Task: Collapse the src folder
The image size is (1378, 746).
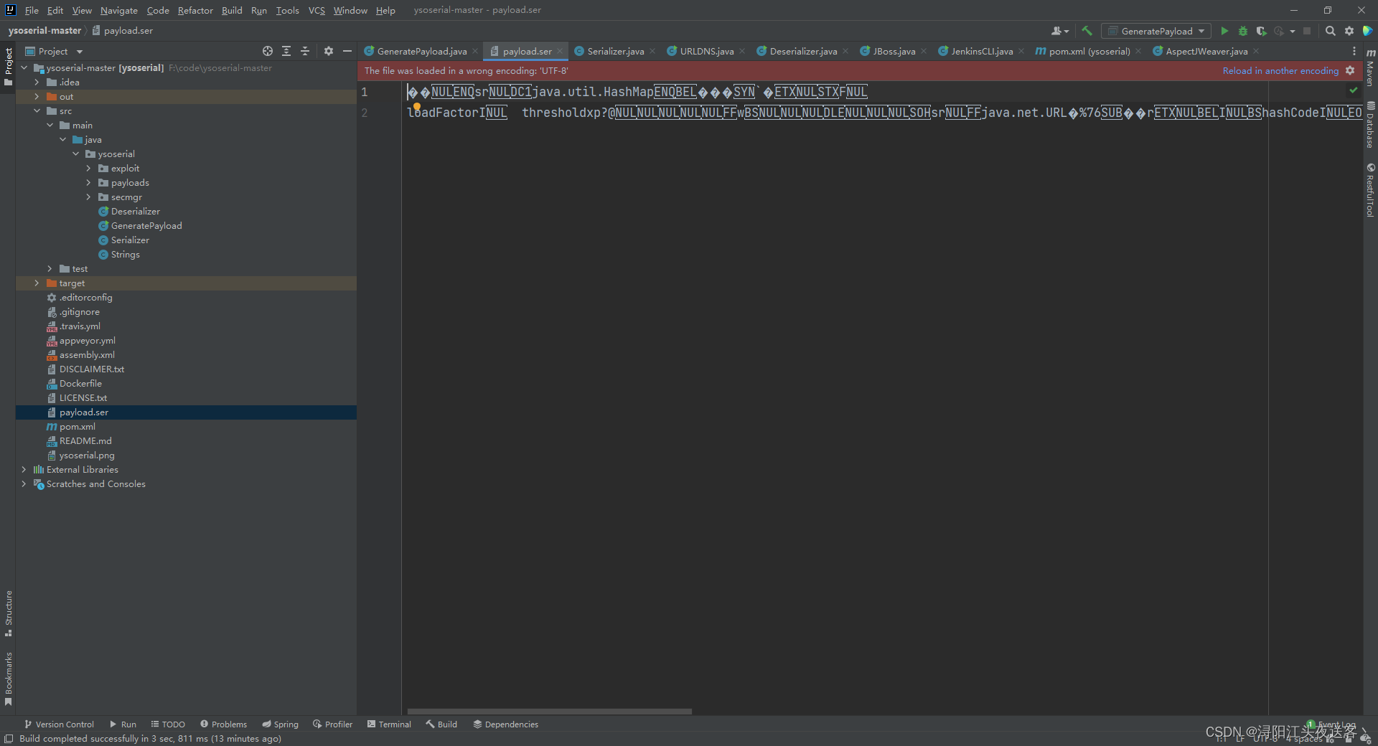Action: point(37,111)
